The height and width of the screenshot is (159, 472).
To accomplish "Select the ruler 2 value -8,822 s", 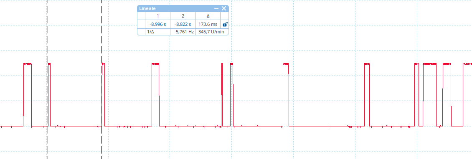I will pos(183,24).
